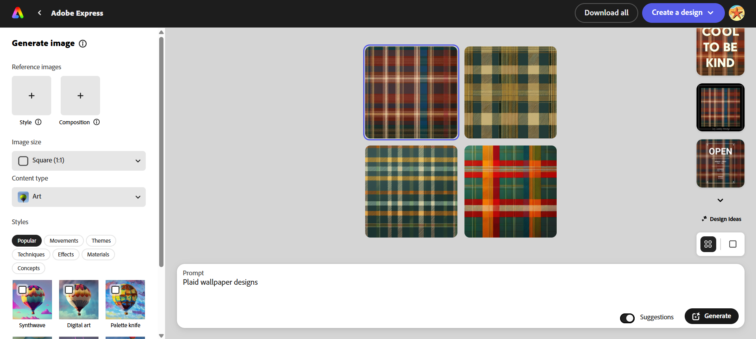Select the Materials styles tab
Image resolution: width=756 pixels, height=339 pixels.
(x=98, y=254)
